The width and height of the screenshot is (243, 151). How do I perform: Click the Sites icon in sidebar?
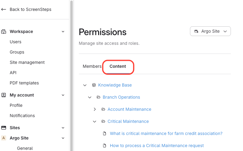4,128
